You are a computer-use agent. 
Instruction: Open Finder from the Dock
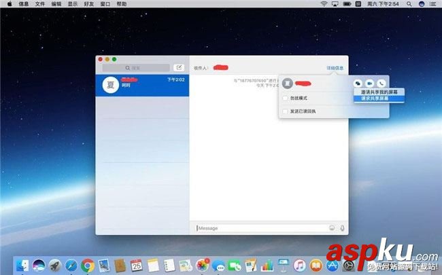(x=22, y=265)
